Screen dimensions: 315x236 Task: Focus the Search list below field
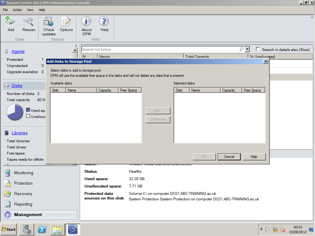click(160, 49)
